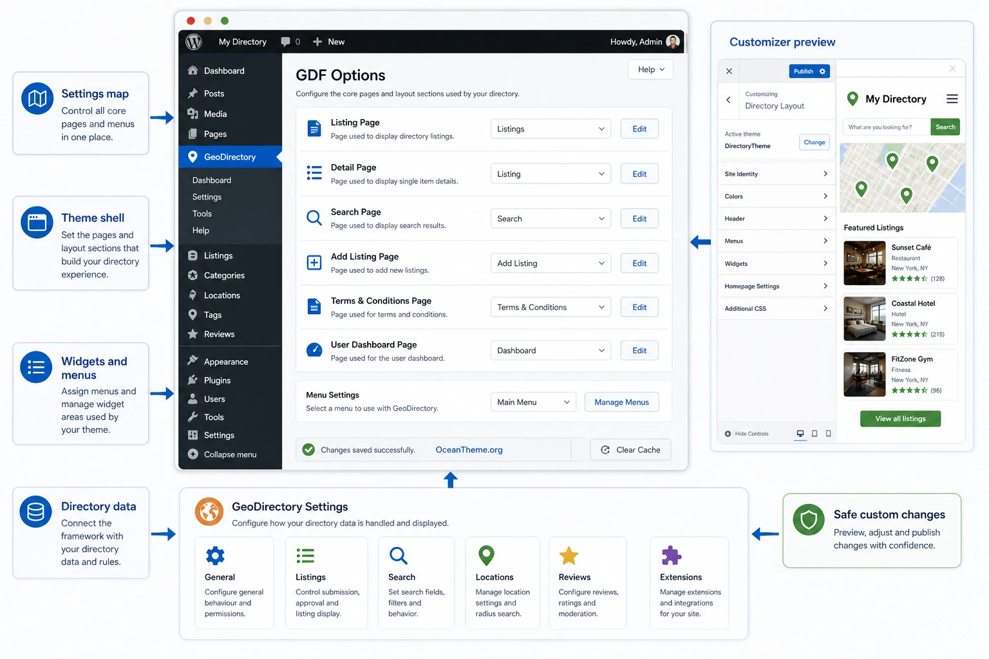Open Admin avatar in admin bar
989x659 pixels.
tap(673, 42)
